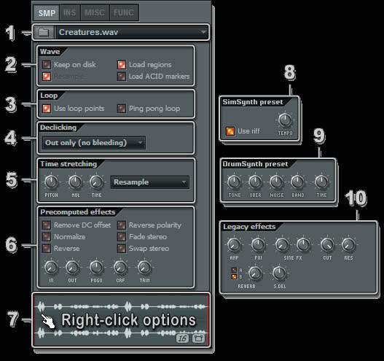Click the first SINE FX knob
Viewport: 384px width, 361px height.
point(282,244)
